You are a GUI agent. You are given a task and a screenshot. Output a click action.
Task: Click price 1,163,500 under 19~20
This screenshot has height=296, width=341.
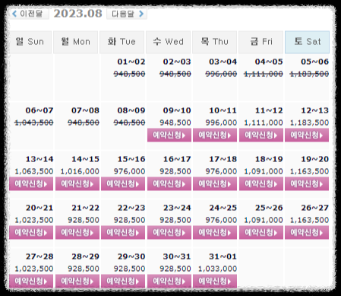[309, 171]
